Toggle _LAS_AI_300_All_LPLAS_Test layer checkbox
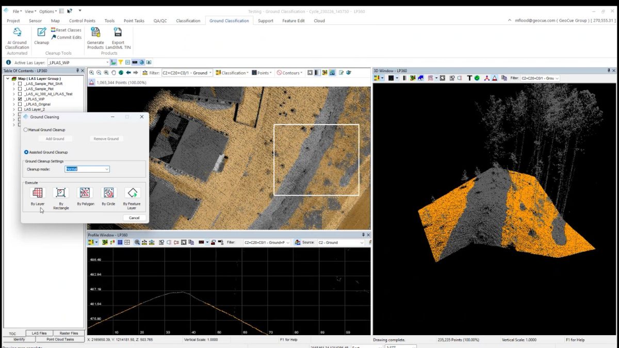Viewport: 619px width, 348px height. coord(20,94)
